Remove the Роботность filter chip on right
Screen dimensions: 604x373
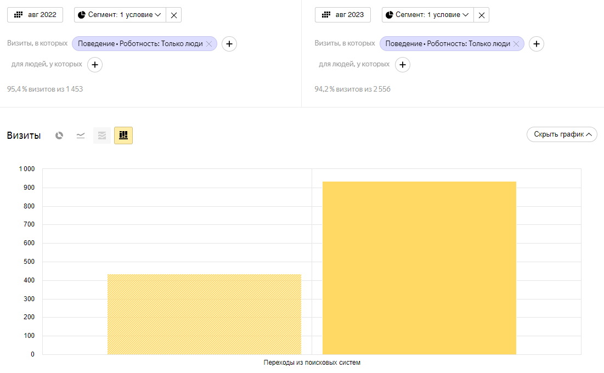[x=516, y=44]
